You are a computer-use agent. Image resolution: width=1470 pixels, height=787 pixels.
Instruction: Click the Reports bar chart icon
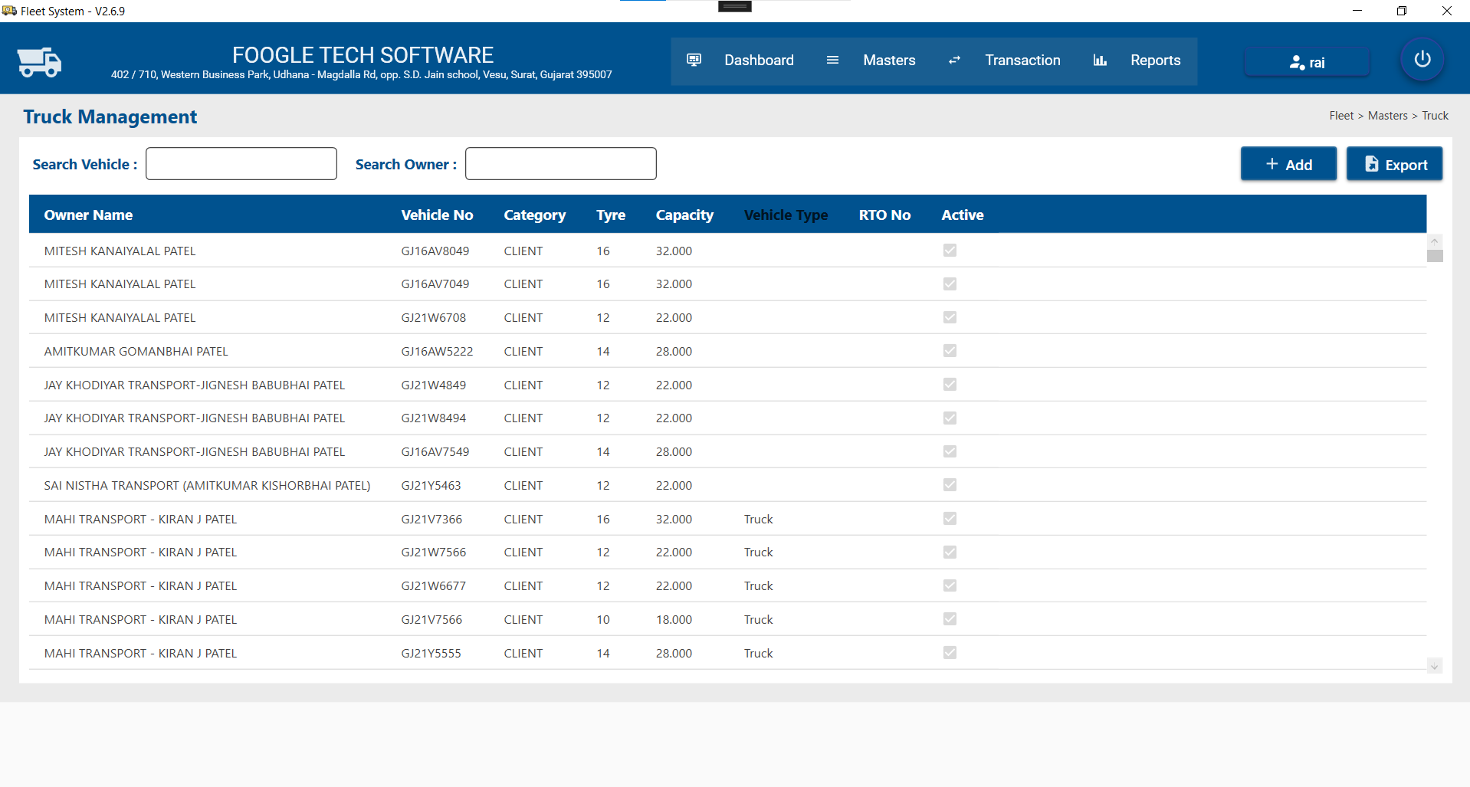point(1100,60)
